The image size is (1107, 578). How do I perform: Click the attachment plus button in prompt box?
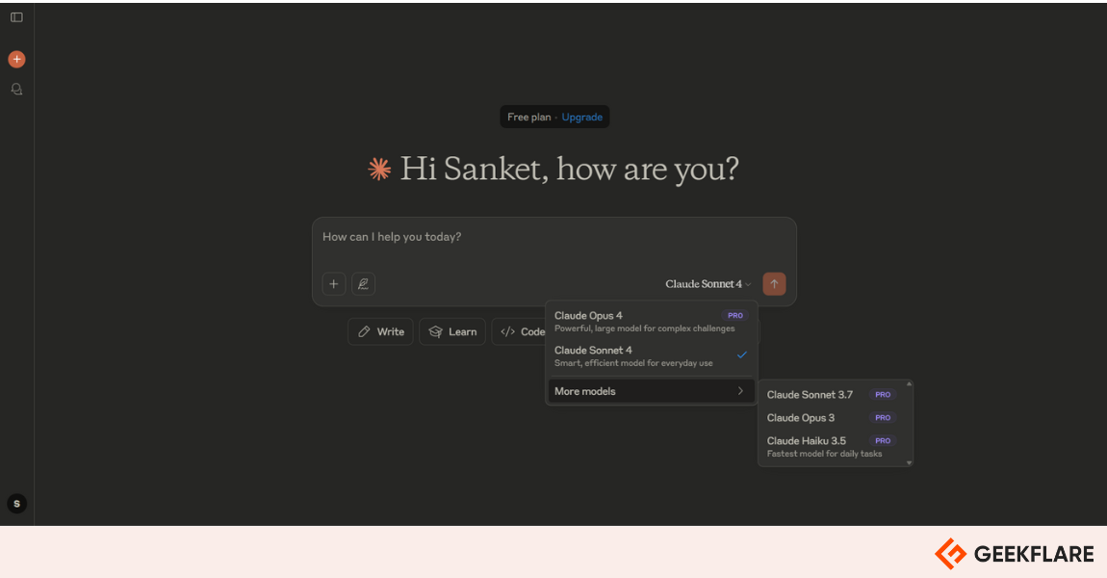[334, 284]
